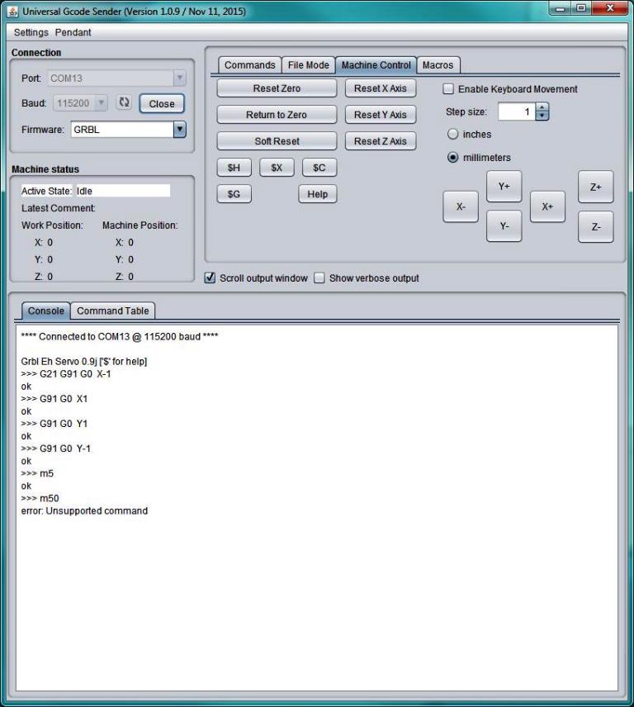Click the 'Connected to COM13 @ 115200 baud' line
The image size is (634, 707).
[120, 336]
